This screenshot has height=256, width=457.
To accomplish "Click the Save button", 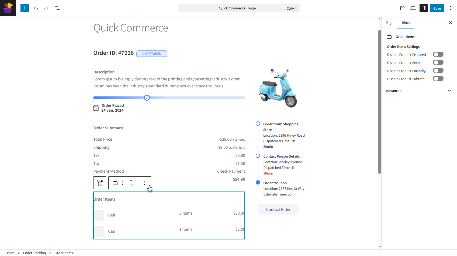I will [x=437, y=8].
